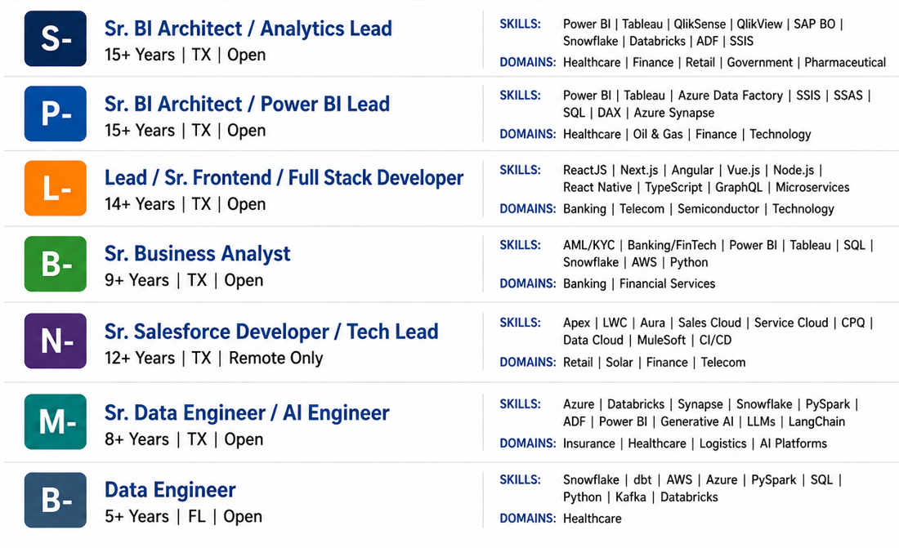Open Sr. BI Architect / Analytics Lead title
The height and width of the screenshot is (548, 899).
tap(248, 29)
